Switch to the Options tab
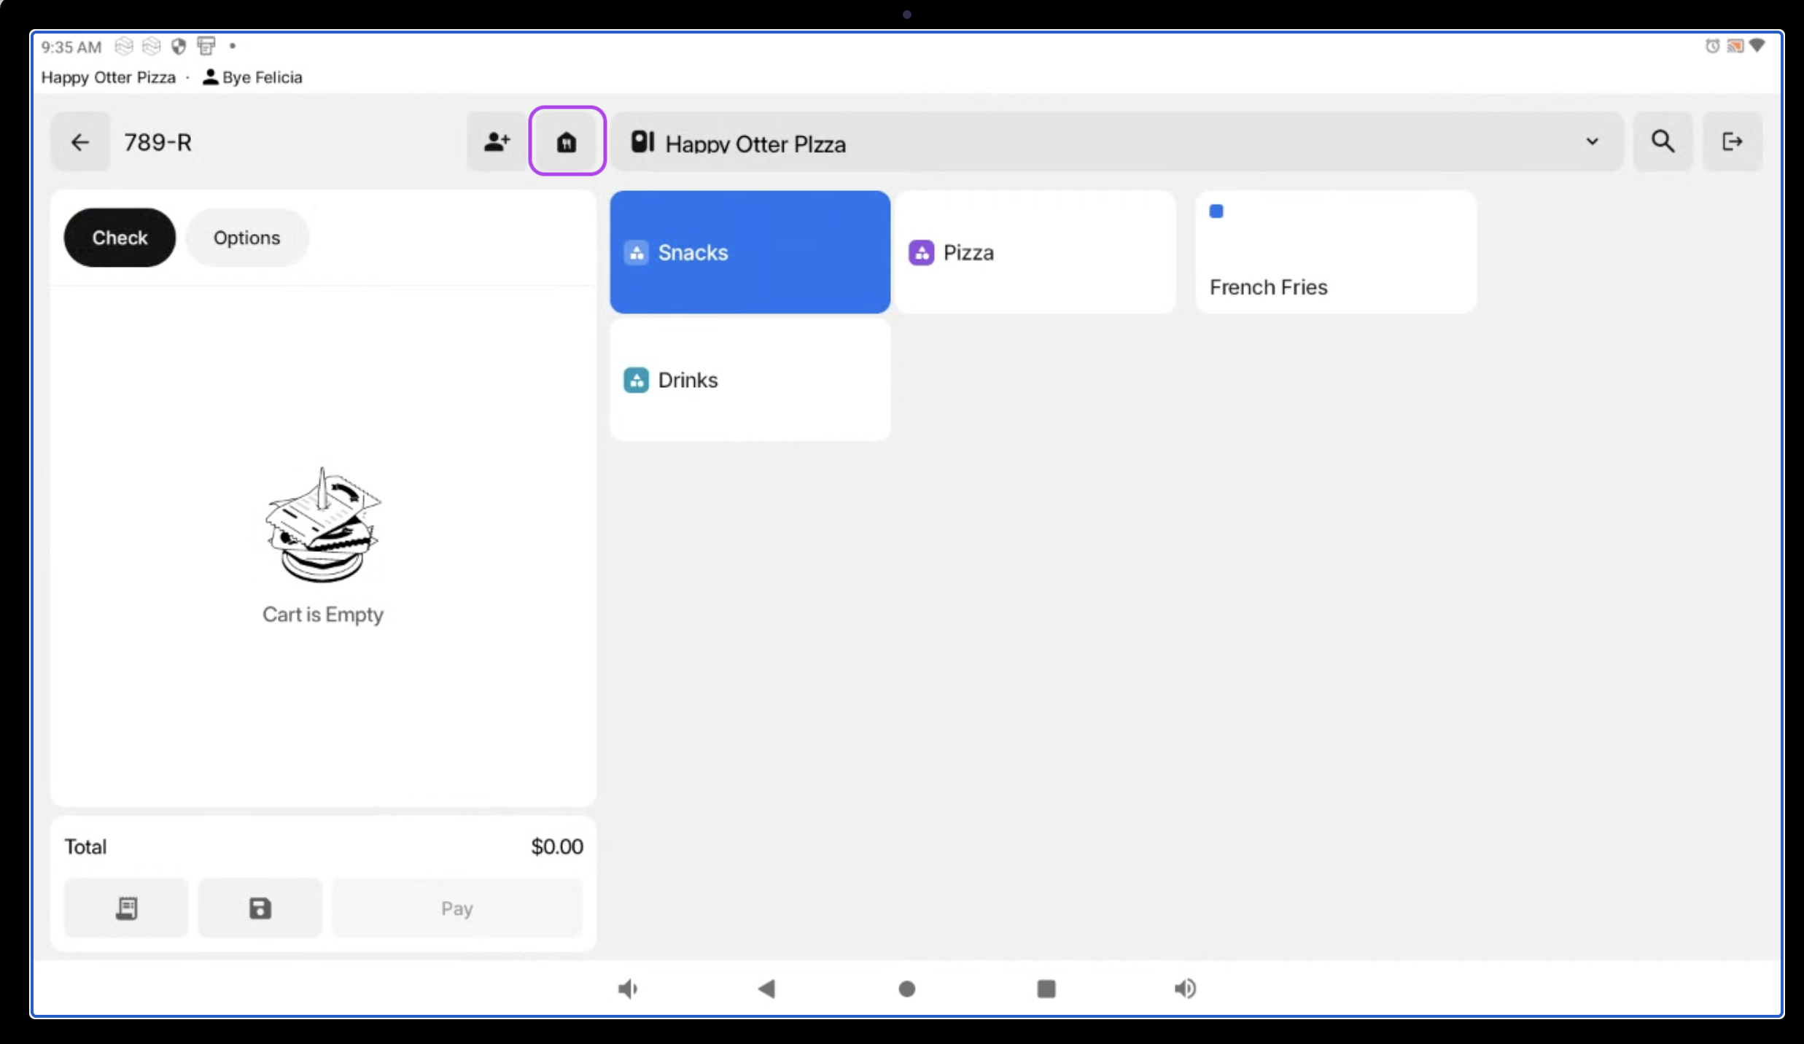This screenshot has width=1804, height=1044. pyautogui.click(x=246, y=238)
